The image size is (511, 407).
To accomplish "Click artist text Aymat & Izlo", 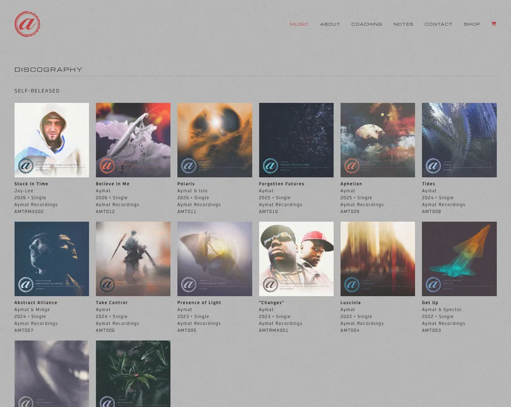I will (192, 191).
